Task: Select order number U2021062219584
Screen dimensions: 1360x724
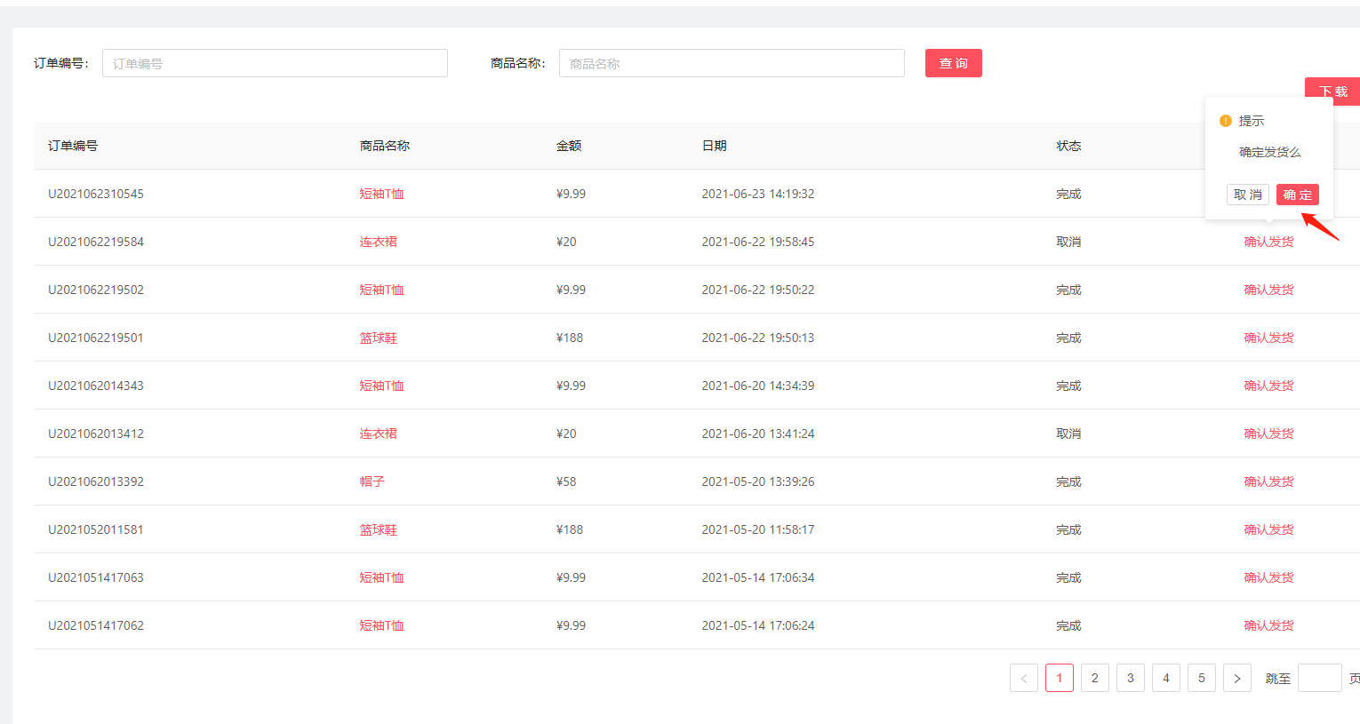Action: 96,242
